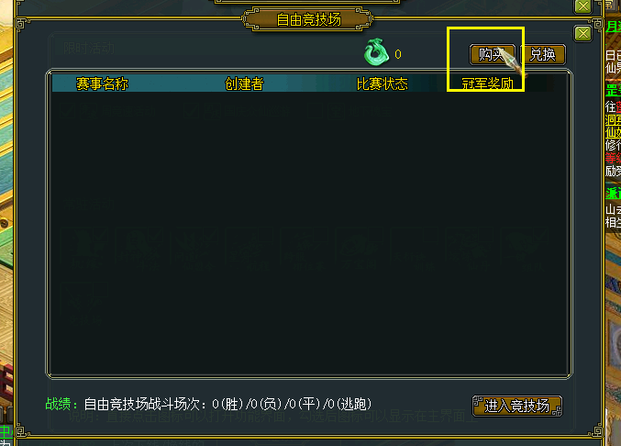The height and width of the screenshot is (446, 621).
Task: Open the green 月 quest heading in tracker
Action: point(613,27)
